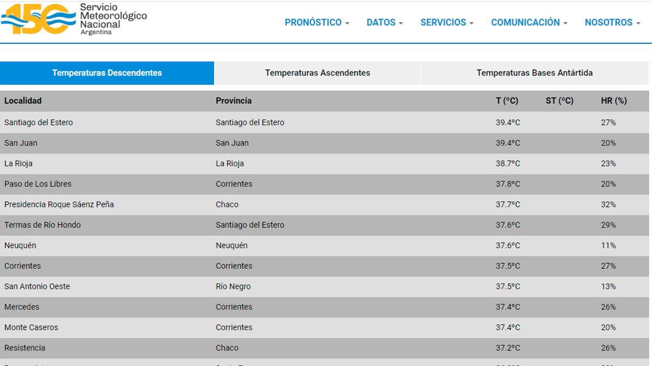Open the Nosotros dropdown menu
Image resolution: width=652 pixels, height=366 pixels.
(612, 22)
